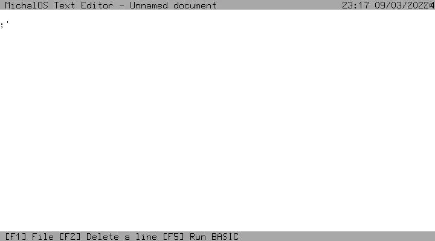Click the 09/03/2022 date display
The image size is (435, 241).
click(402, 5)
